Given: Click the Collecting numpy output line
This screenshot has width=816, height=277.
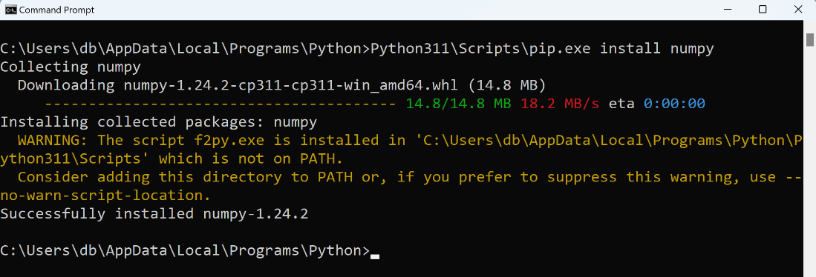Looking at the screenshot, I should tap(71, 67).
